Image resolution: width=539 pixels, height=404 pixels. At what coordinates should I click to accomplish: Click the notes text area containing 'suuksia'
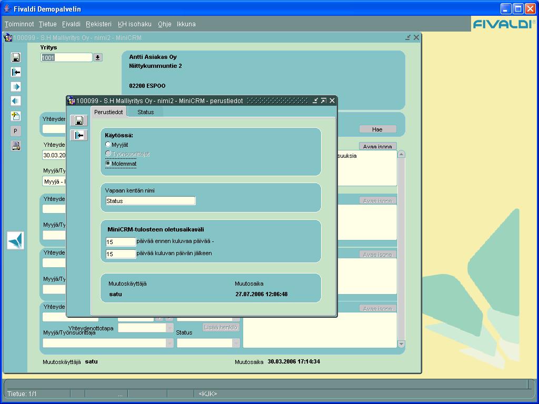(x=367, y=168)
